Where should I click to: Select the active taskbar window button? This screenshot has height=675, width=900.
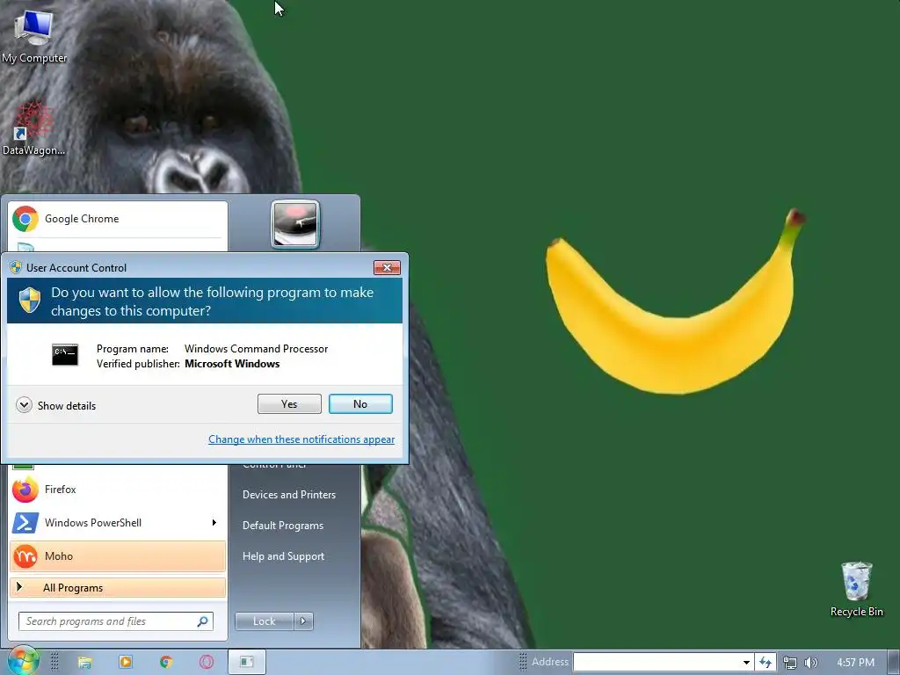click(x=247, y=662)
